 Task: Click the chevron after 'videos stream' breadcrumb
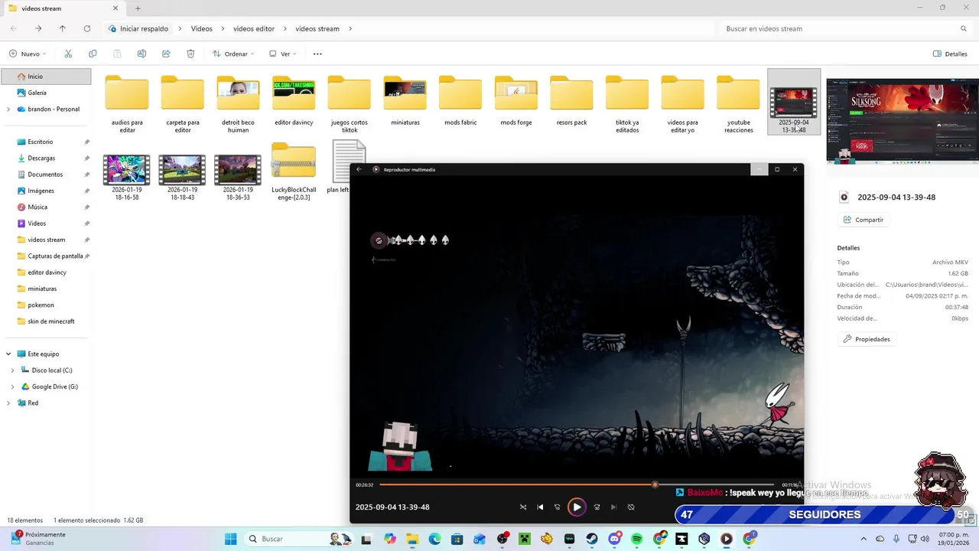pos(350,28)
